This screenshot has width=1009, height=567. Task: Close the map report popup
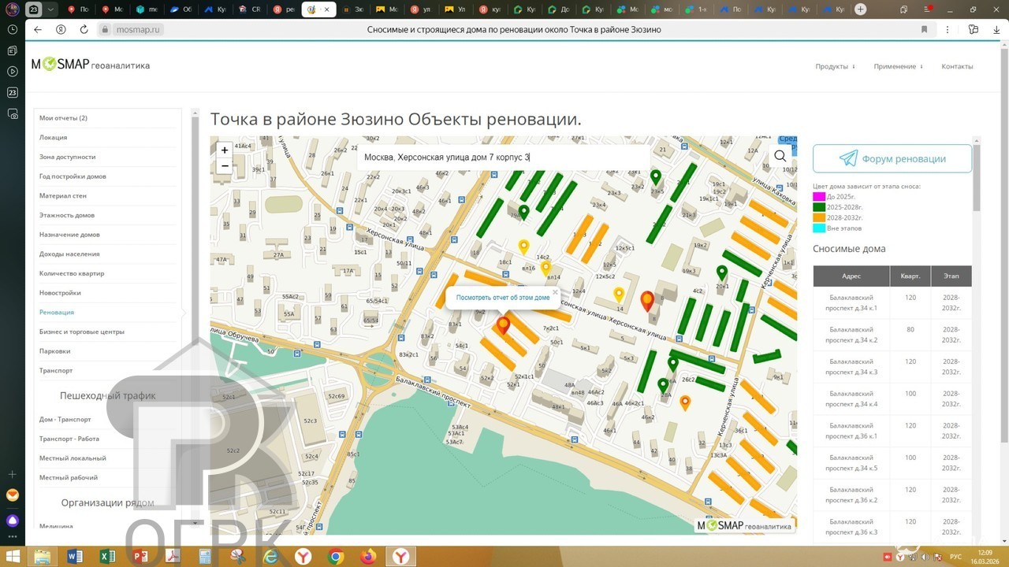(x=555, y=292)
